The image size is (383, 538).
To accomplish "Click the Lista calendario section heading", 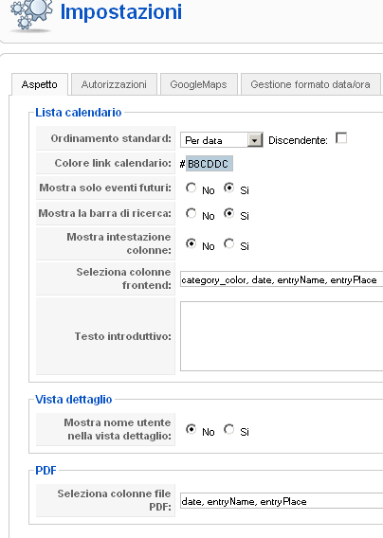I will [x=79, y=113].
